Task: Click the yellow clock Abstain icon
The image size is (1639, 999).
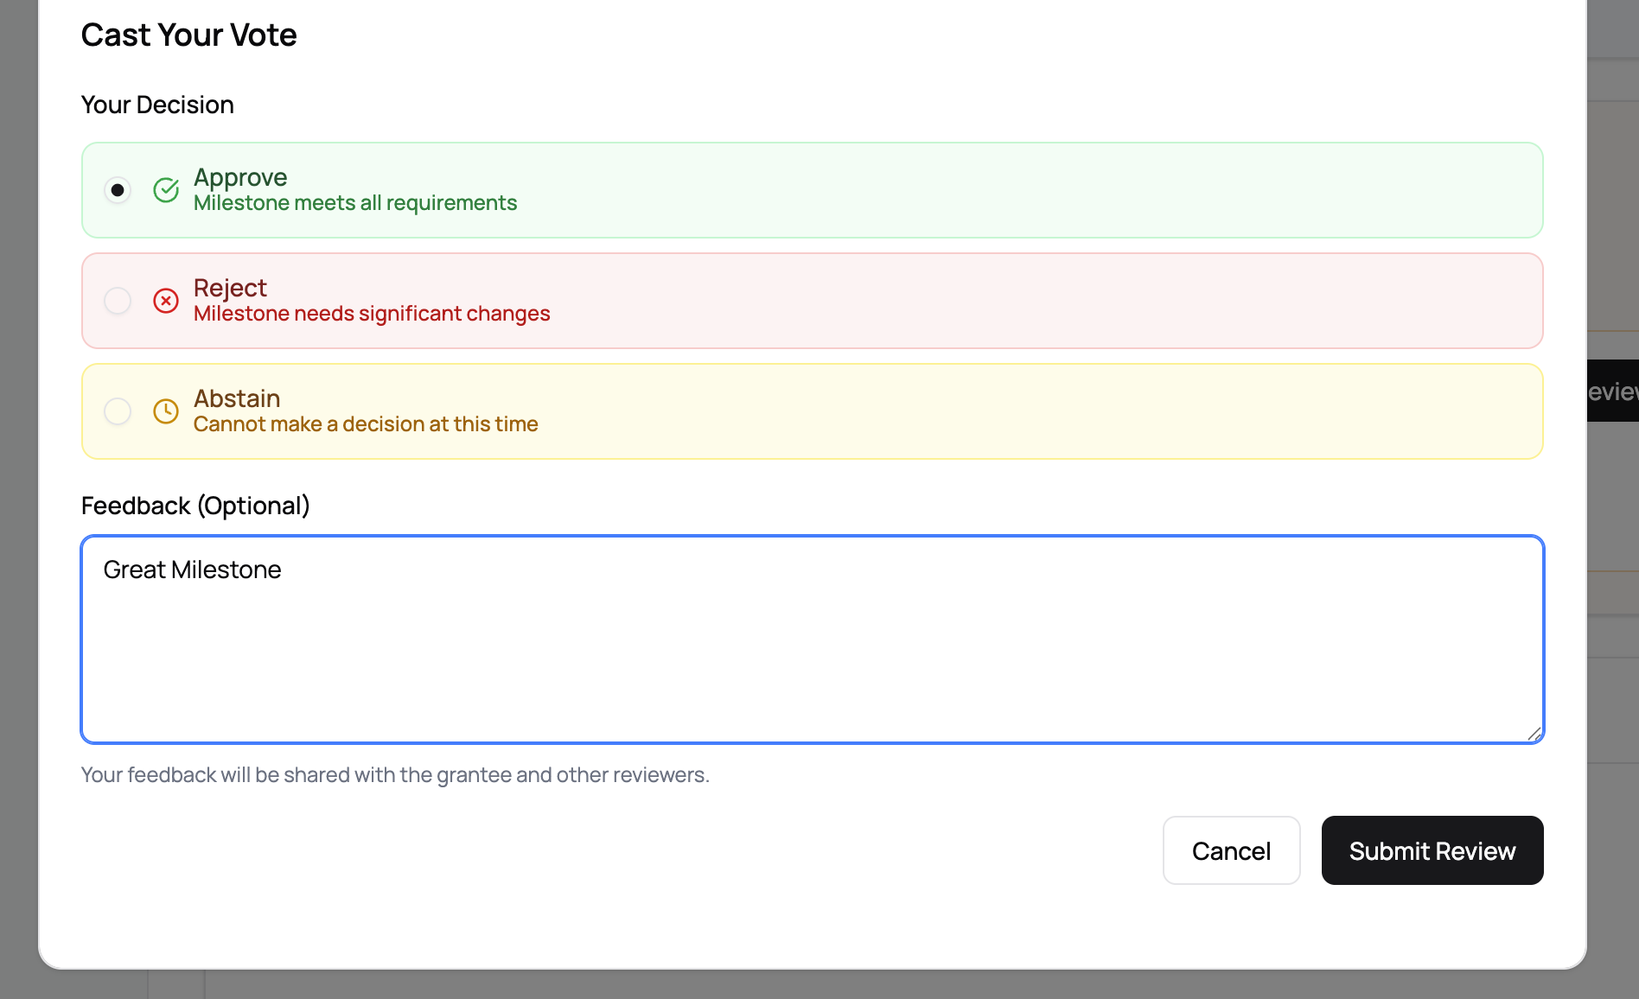Action: [x=166, y=411]
